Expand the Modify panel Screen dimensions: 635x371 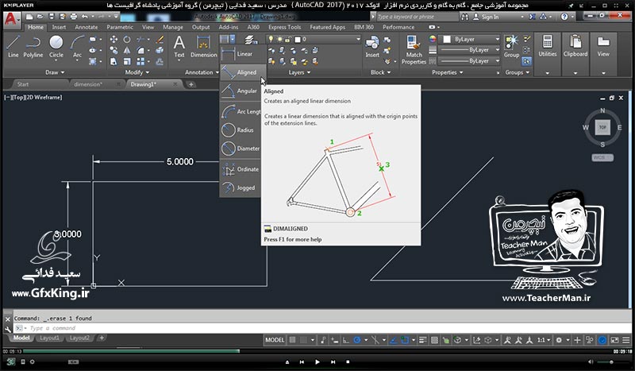click(x=137, y=72)
